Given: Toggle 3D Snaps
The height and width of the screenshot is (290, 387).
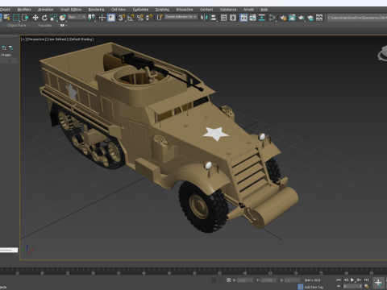Looking at the screenshot, I should click(122, 18).
